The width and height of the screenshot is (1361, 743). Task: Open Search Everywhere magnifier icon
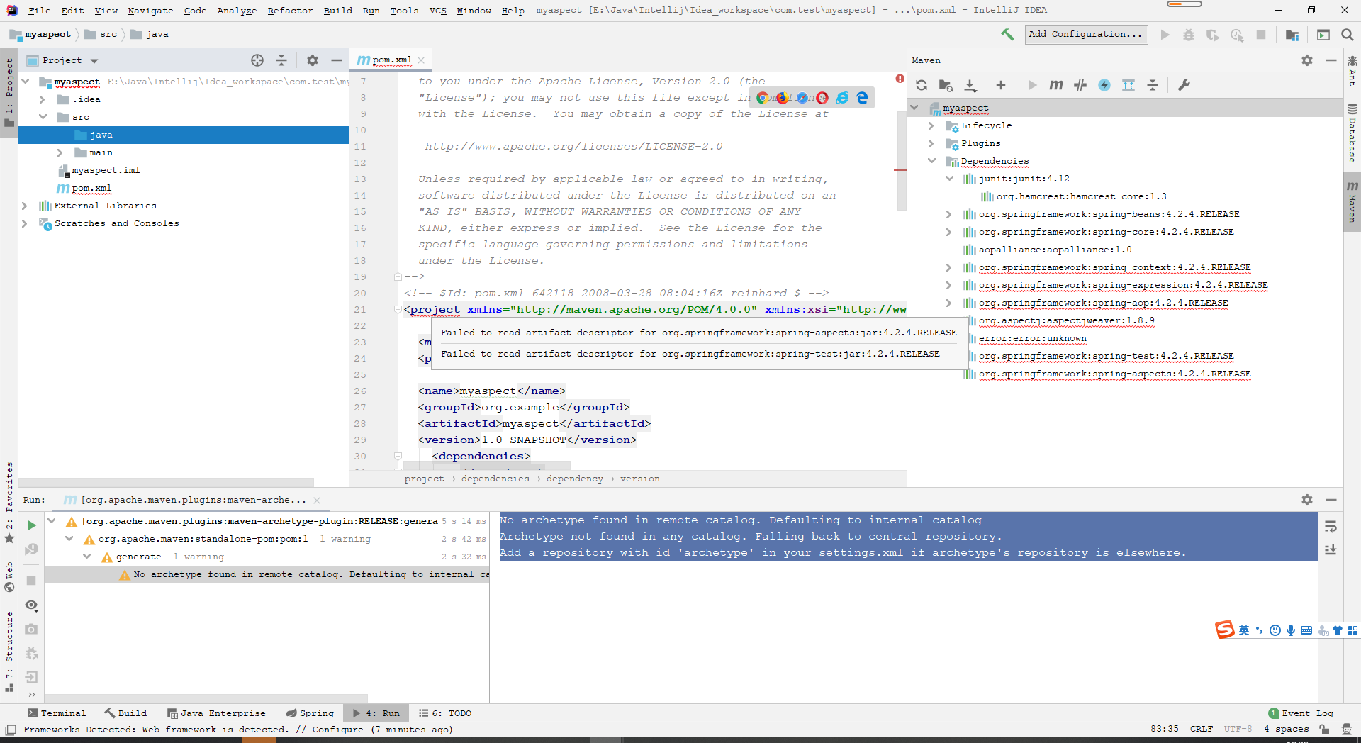tap(1348, 34)
